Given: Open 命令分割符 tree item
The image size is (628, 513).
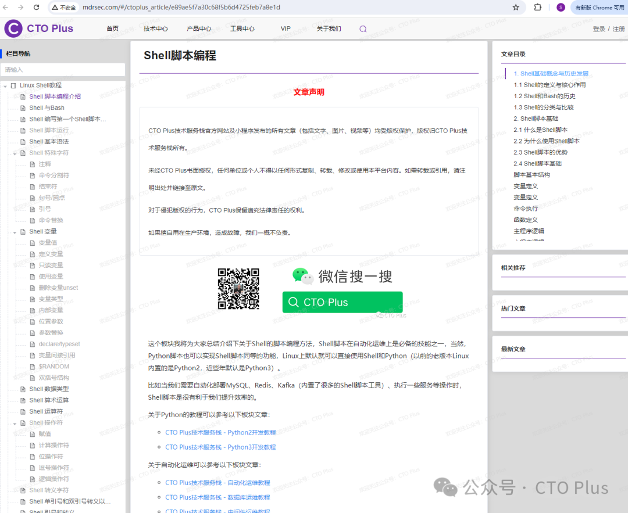Looking at the screenshot, I should 53,175.
